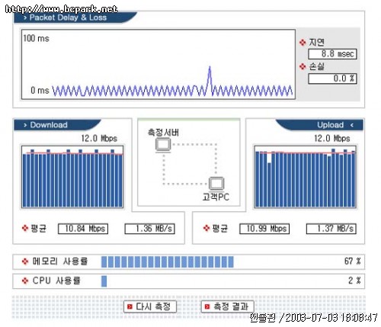Click the 측정서버 label text
Image resolution: width=381 pixels, height=327 pixels.
(163, 133)
